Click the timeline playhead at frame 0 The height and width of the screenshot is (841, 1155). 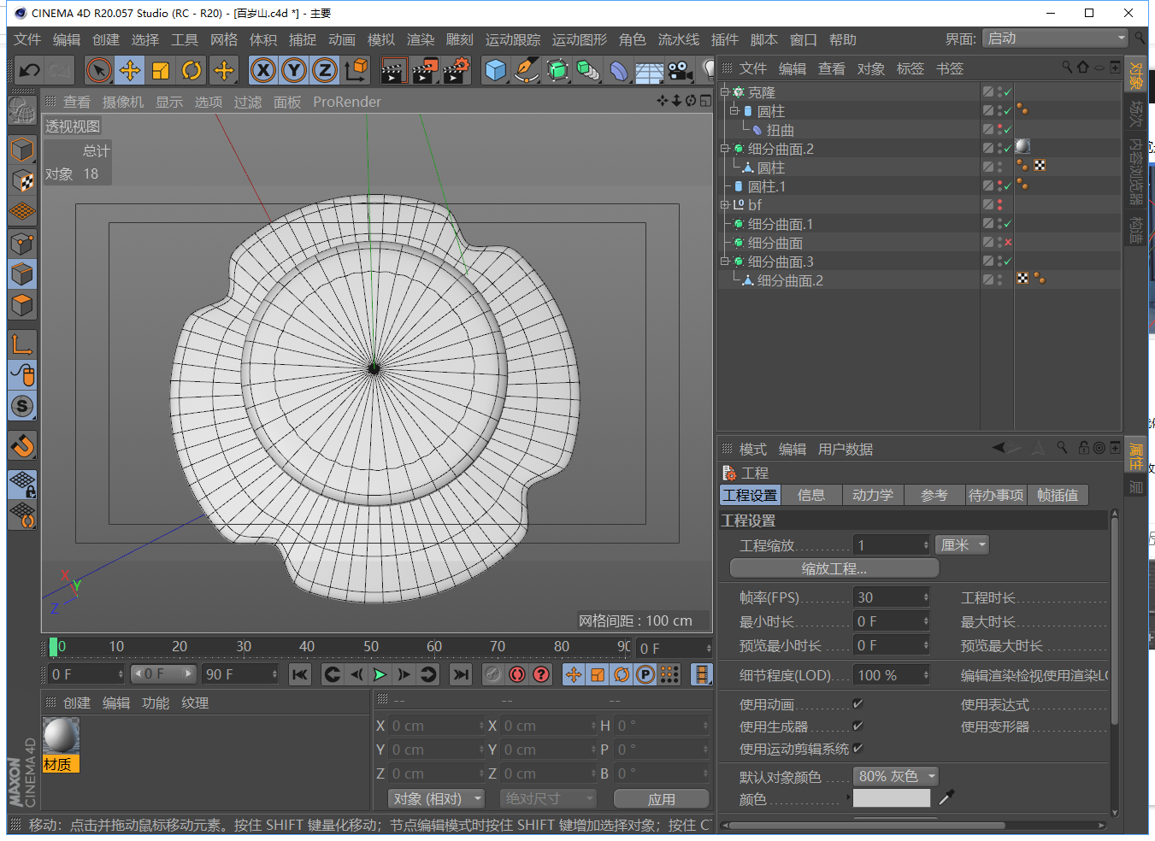[x=54, y=647]
